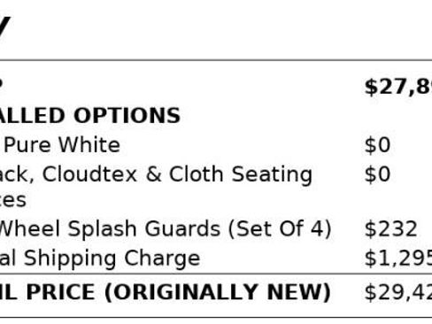
Task: Click the $29,42 total price value
Action: (398, 292)
